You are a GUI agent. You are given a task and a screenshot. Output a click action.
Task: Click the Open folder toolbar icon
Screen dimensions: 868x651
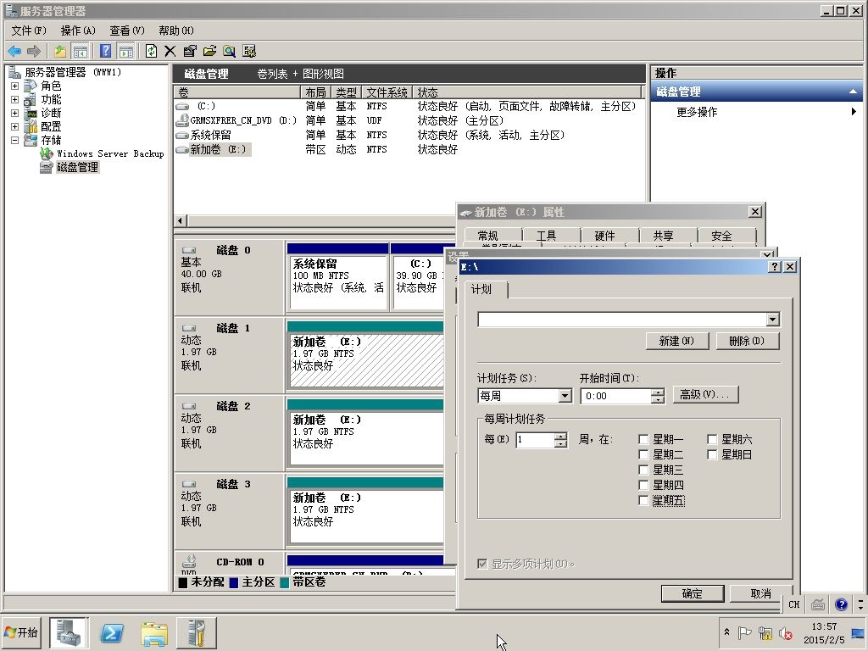point(209,52)
